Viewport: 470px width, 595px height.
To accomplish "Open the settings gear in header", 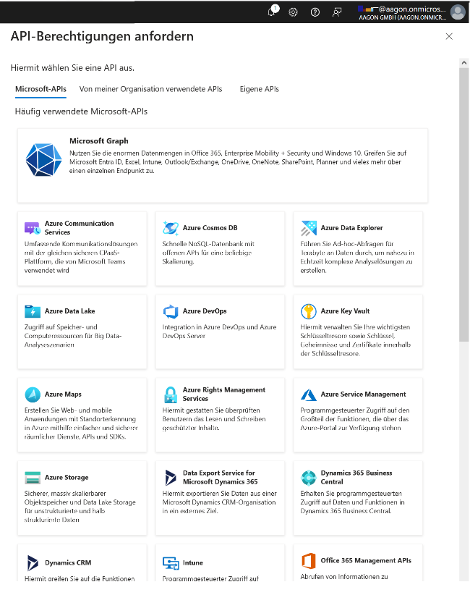I will [x=293, y=12].
